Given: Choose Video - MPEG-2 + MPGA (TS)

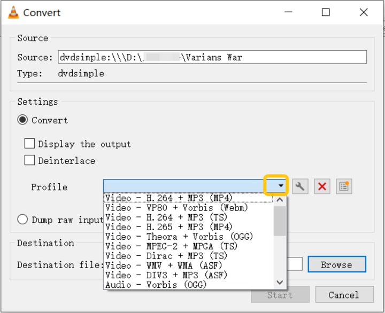Looking at the screenshot, I should point(188,246).
